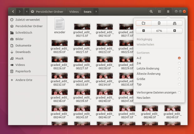The width and height of the screenshot is (194, 134).
Task: Select graded_edit_00233.tif thumbnail
Action: (82, 76)
